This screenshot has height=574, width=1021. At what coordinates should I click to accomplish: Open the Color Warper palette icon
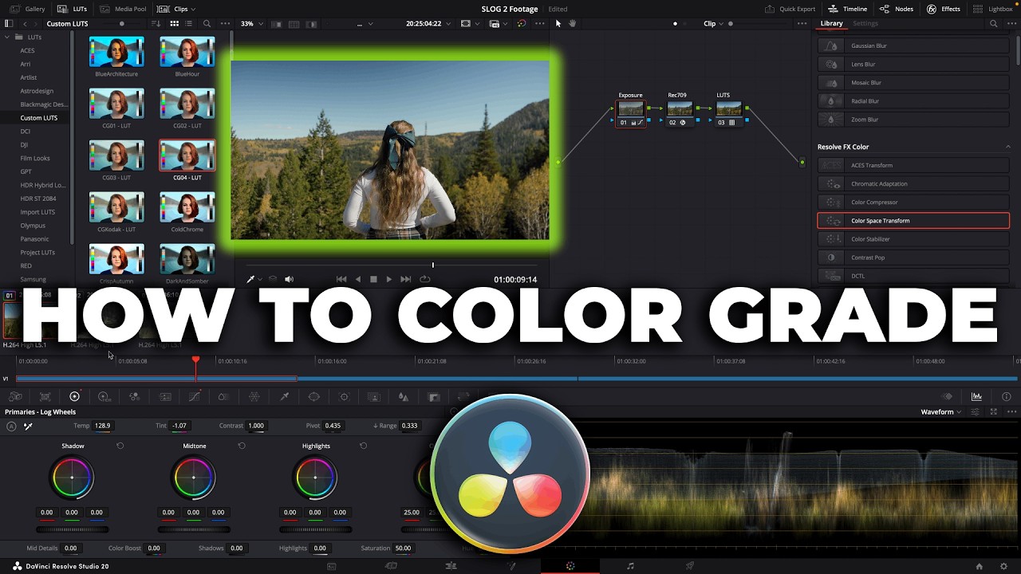pyautogui.click(x=254, y=396)
